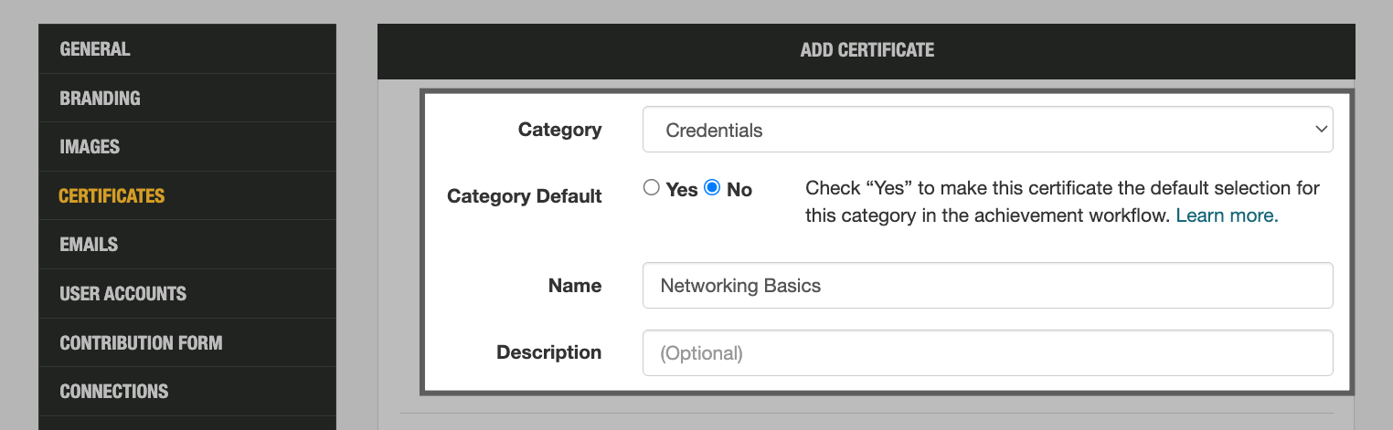Viewport: 1393px width, 430px height.
Task: Select Yes radio for Category Default
Action: (x=652, y=188)
